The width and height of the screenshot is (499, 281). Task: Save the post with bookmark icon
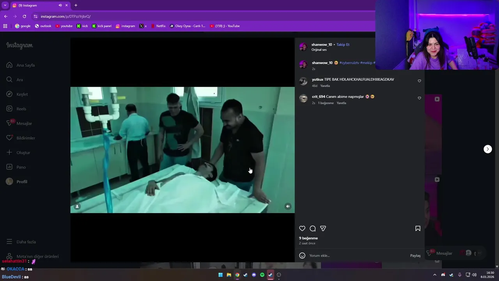click(x=418, y=228)
